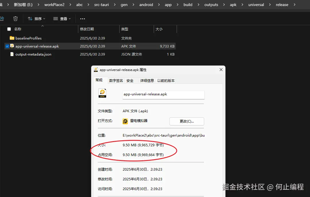Select app-universal-release.apk in file list
Screen dimensions: 310x197
(x=37, y=46)
